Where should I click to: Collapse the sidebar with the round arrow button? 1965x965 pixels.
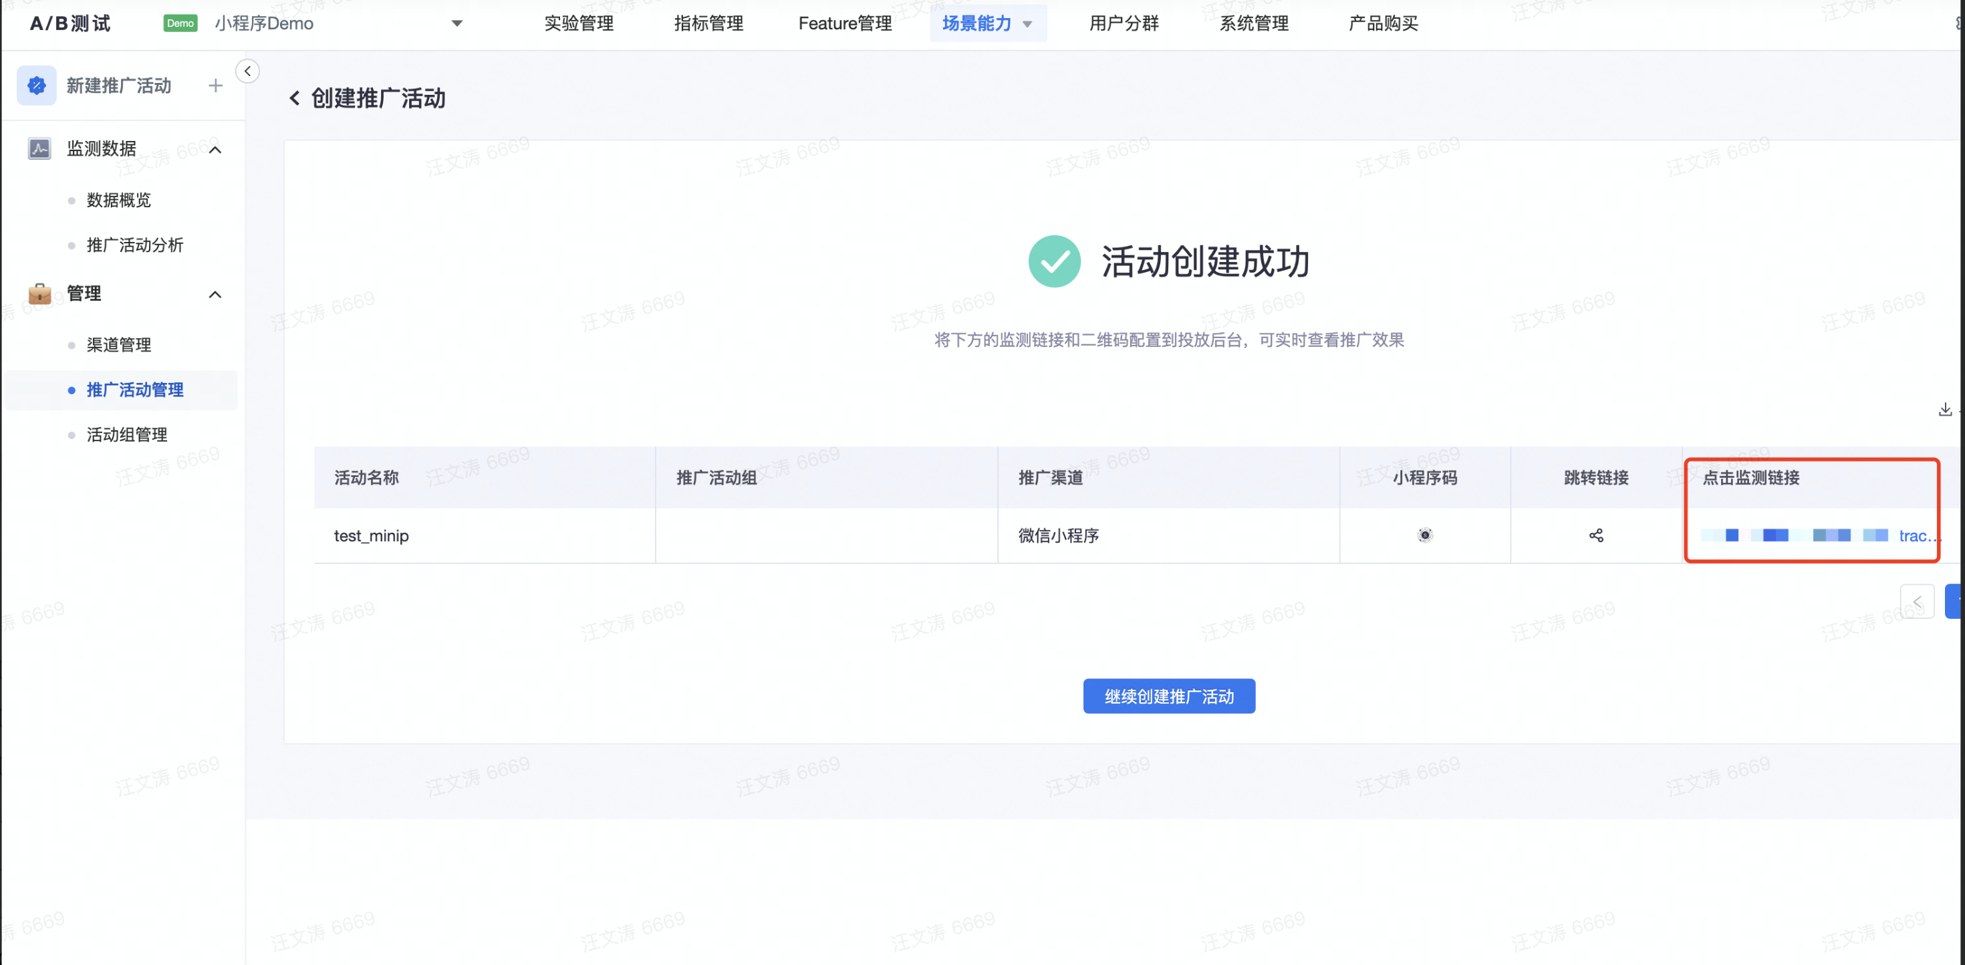coord(247,71)
